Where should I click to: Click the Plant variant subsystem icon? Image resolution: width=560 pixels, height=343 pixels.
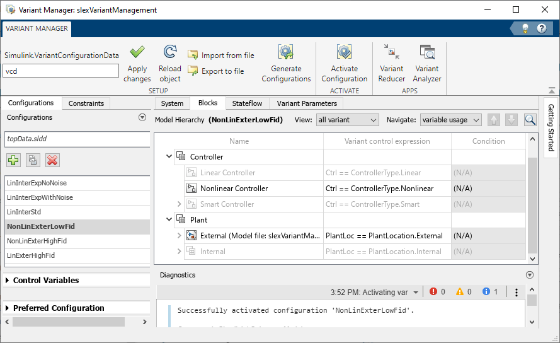point(181,219)
